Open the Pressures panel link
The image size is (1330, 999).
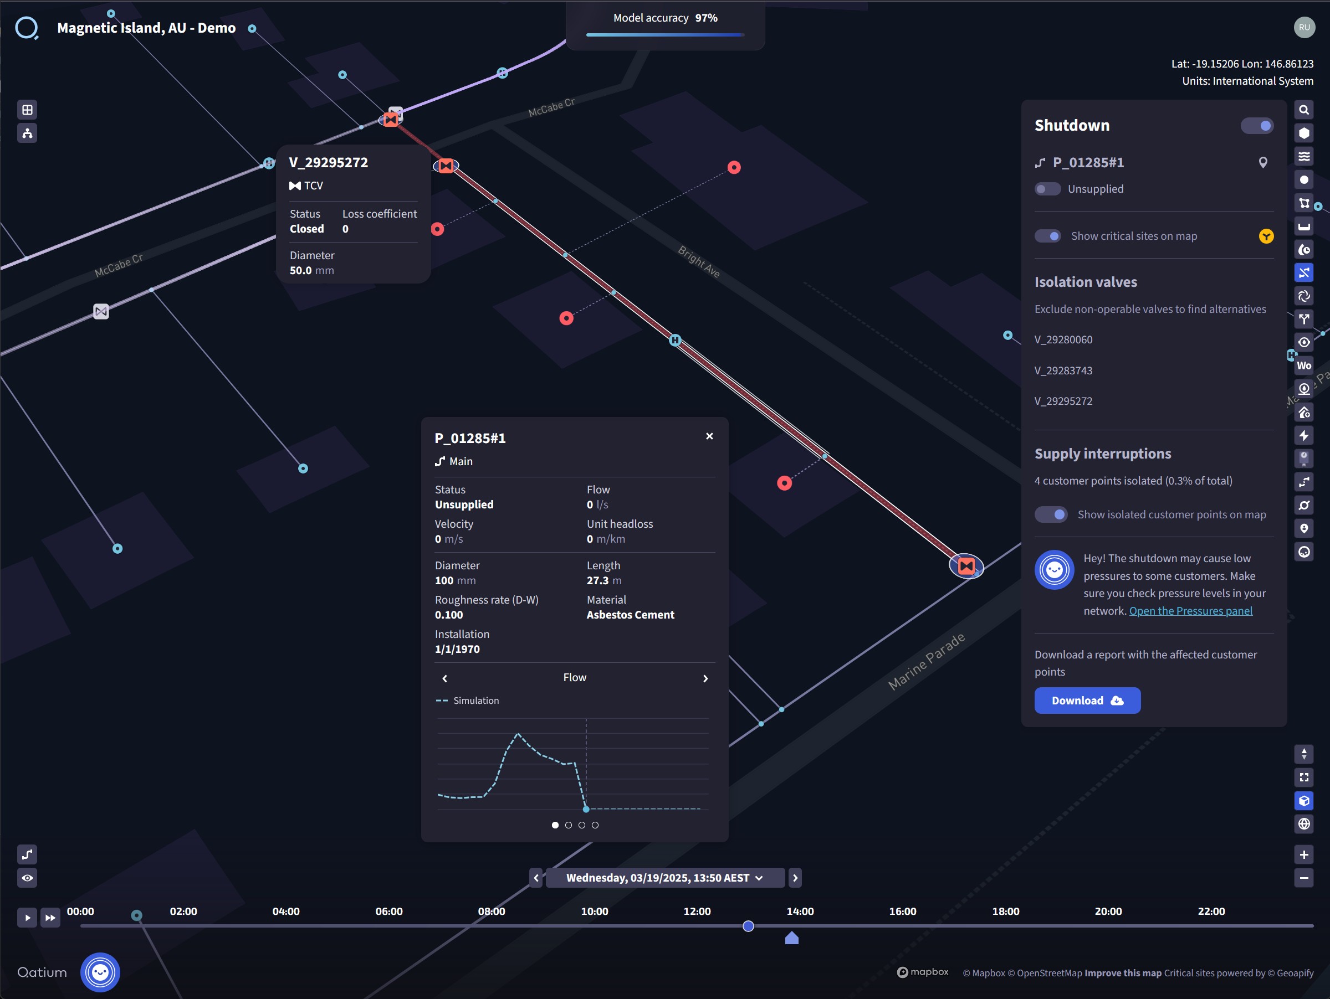(x=1190, y=610)
